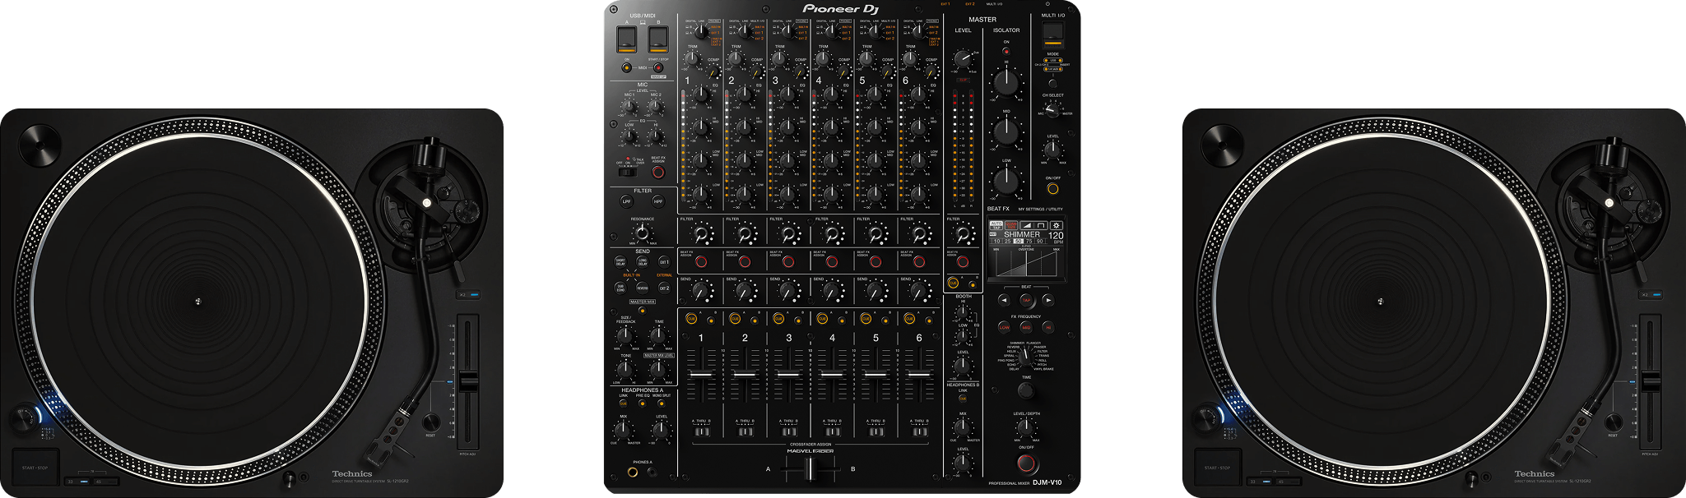Viewport: 1686px width, 498px height.
Task: Select LONG DELAY send effect
Action: coord(643,262)
